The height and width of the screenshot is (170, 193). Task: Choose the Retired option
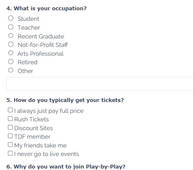click(11, 62)
